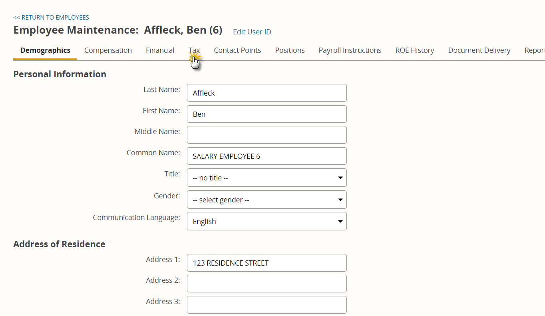Open the Payroll Instructions tab
545x316 pixels.
click(x=350, y=50)
